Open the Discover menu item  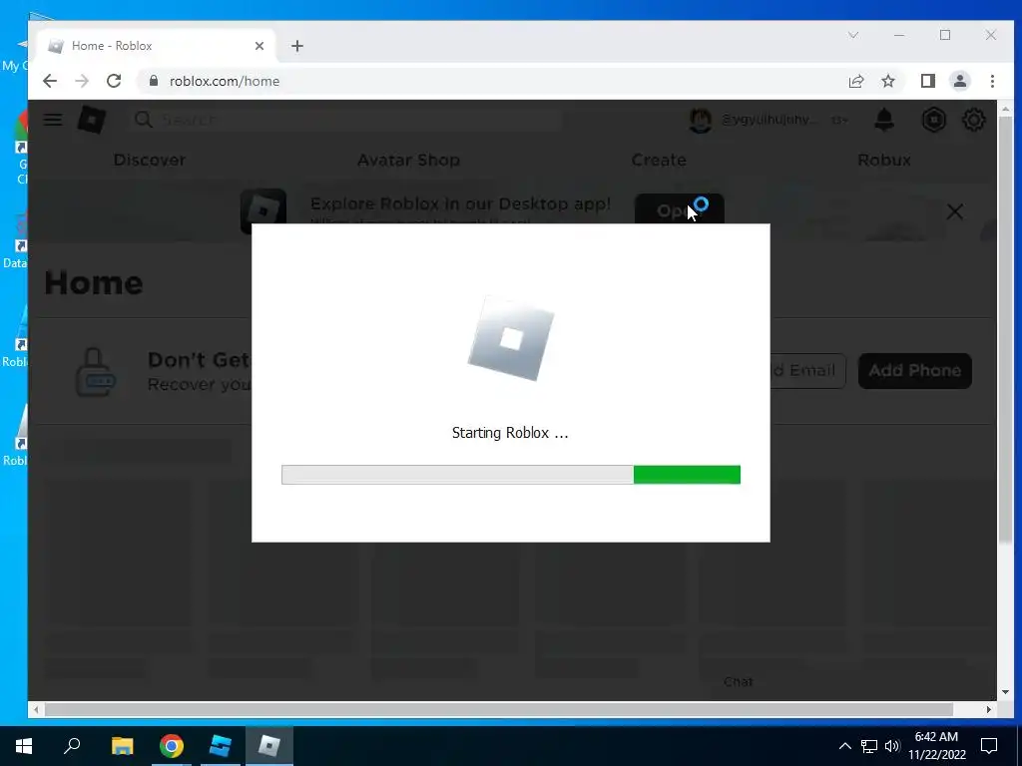pyautogui.click(x=150, y=160)
